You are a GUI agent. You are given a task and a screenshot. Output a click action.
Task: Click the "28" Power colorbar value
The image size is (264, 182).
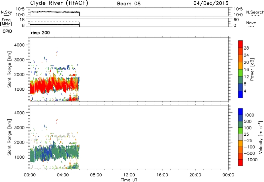coord(246,48)
